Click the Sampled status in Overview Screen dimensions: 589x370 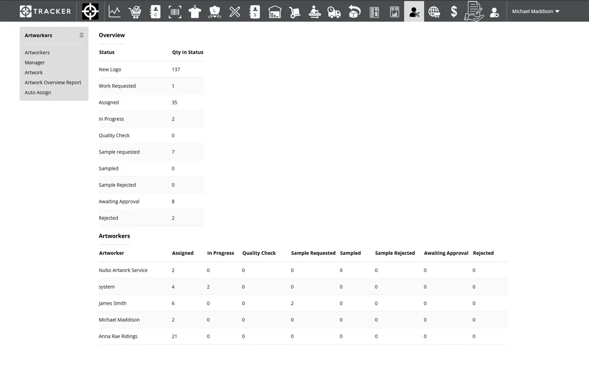108,169
